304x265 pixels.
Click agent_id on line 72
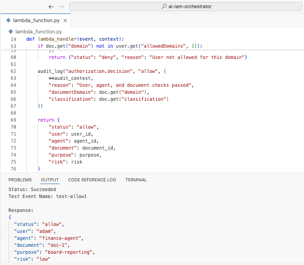tap(85, 141)
